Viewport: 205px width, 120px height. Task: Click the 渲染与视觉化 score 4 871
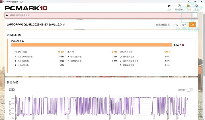(167, 61)
